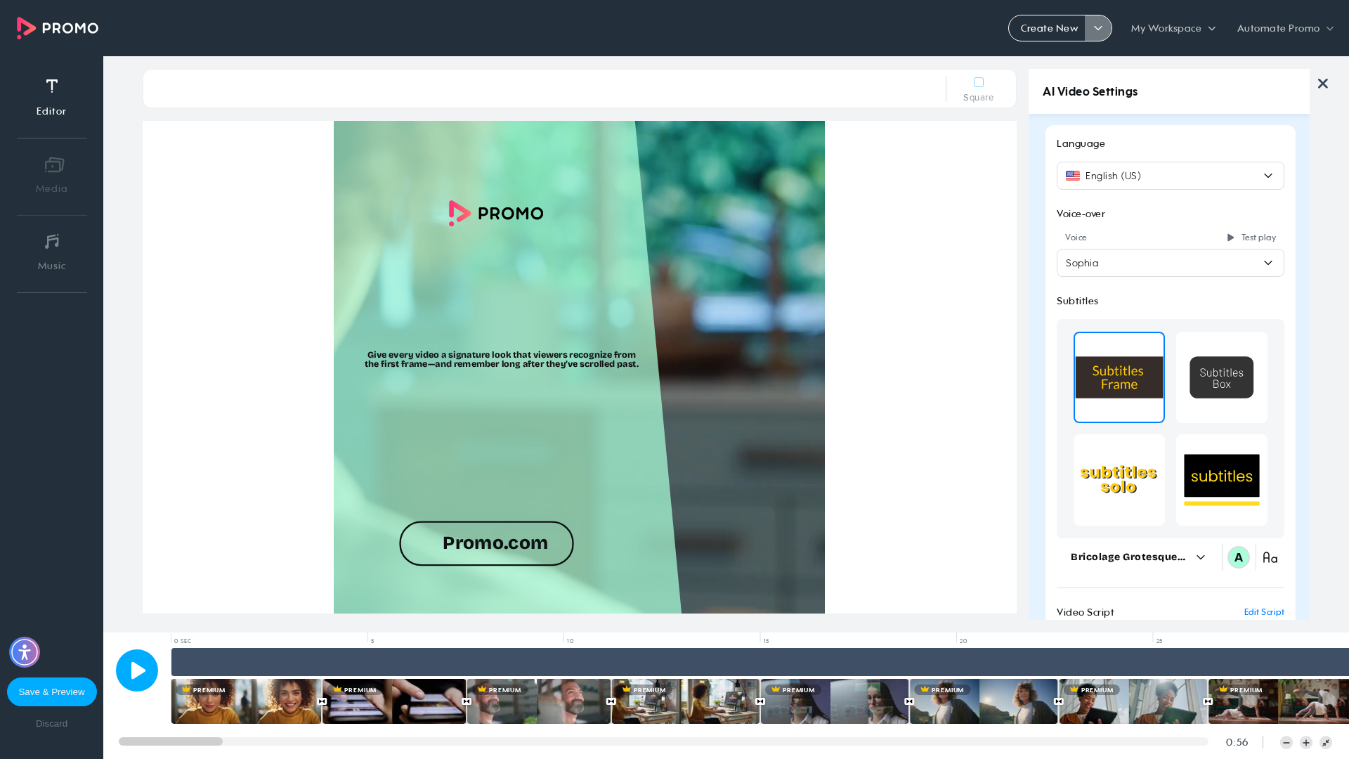The image size is (1349, 759).
Task: Click transition icon after sunny outdoor clip
Action: coord(1059,701)
